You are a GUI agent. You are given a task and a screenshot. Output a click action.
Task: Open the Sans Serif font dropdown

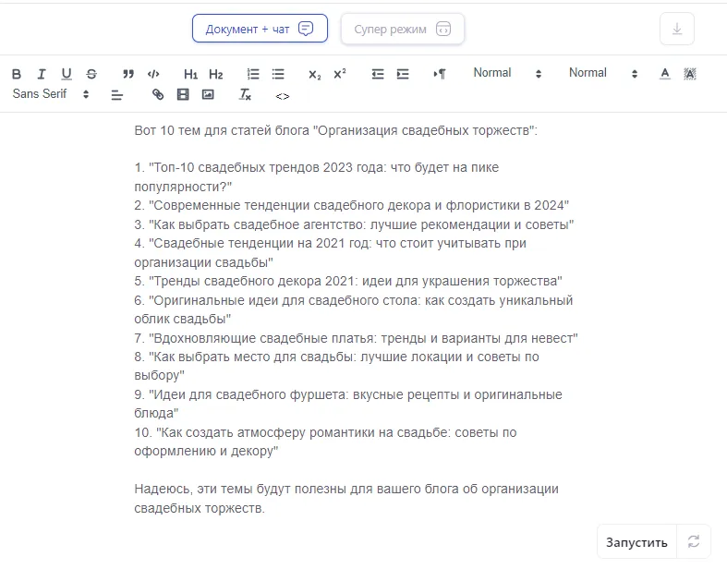(x=51, y=93)
